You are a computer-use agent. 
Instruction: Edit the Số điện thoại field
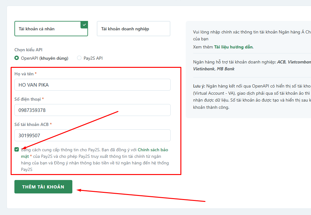pyautogui.click(x=92, y=110)
